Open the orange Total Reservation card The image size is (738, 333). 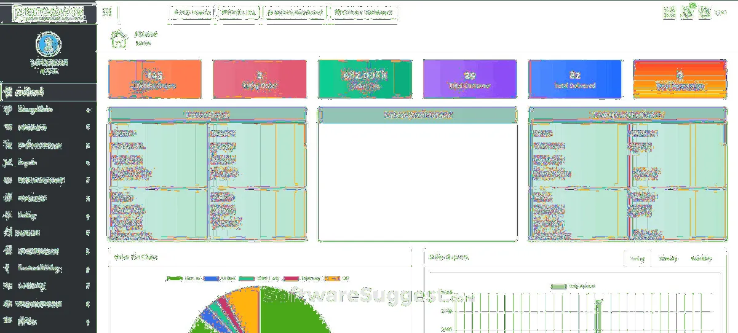(x=680, y=79)
